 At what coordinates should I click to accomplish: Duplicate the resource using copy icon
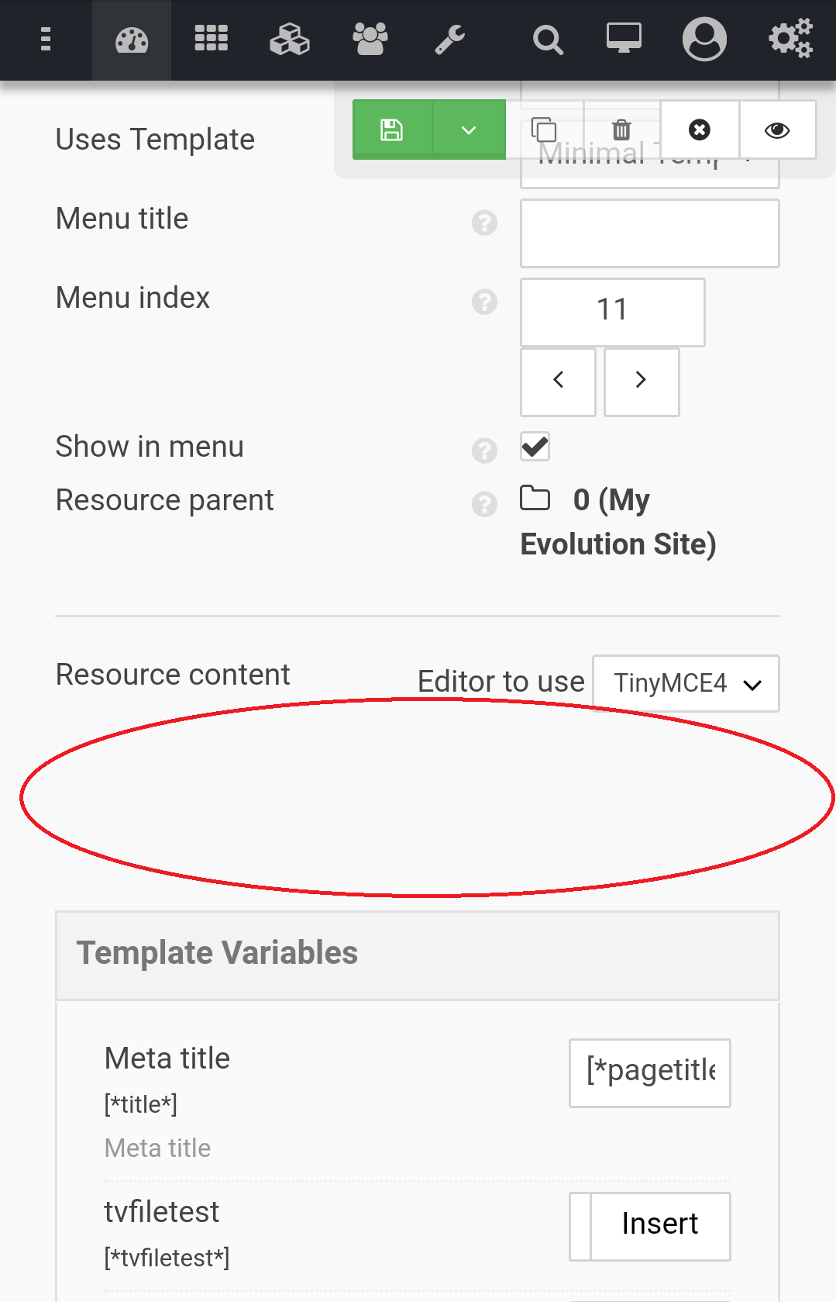tap(544, 130)
